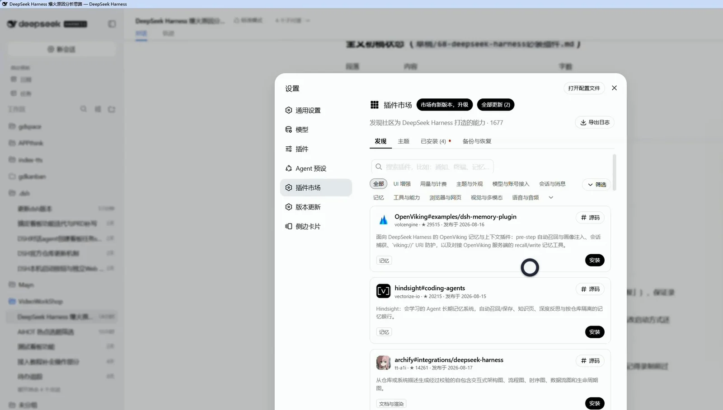The image size is (723, 410).
Task: Click the archify plugin avatar thumbnail
Action: coord(383,363)
